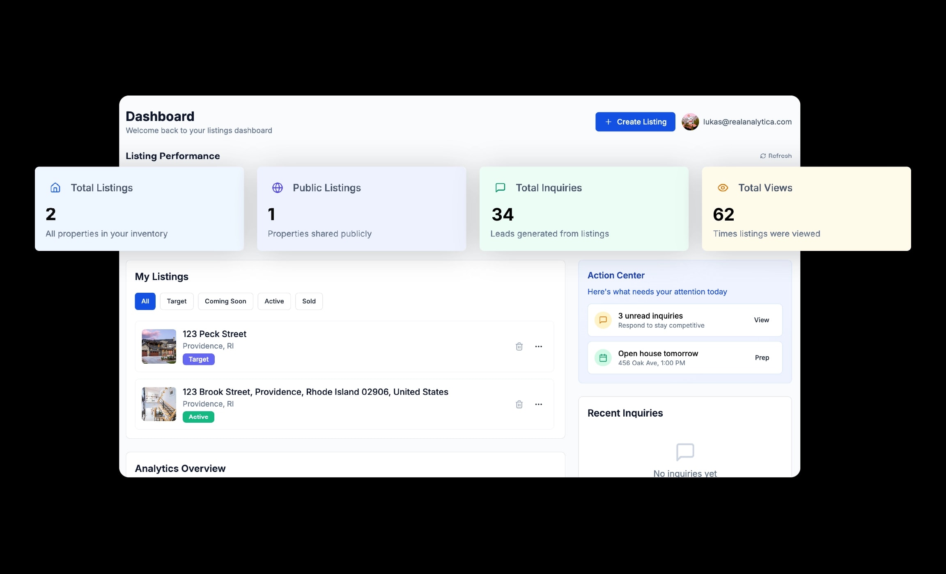Click the empty Recent Inquiries chat icon
The height and width of the screenshot is (574, 946).
coord(685,452)
